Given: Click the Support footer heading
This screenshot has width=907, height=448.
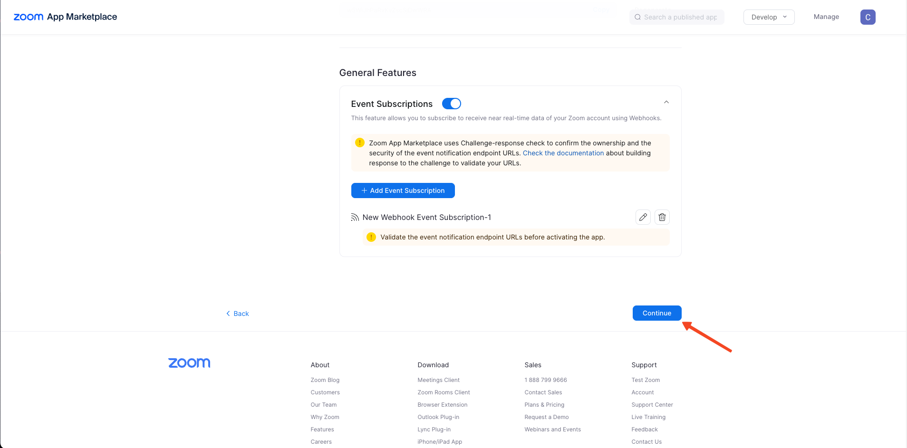Looking at the screenshot, I should pos(644,365).
